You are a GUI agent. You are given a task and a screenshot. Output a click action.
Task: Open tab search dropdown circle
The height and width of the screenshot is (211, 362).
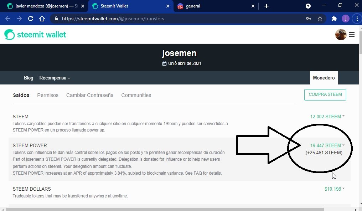pyautogui.click(x=308, y=6)
